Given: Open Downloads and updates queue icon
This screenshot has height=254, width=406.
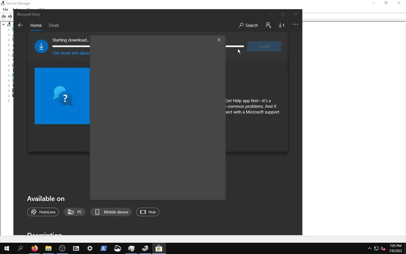Looking at the screenshot, I should [281, 25].
